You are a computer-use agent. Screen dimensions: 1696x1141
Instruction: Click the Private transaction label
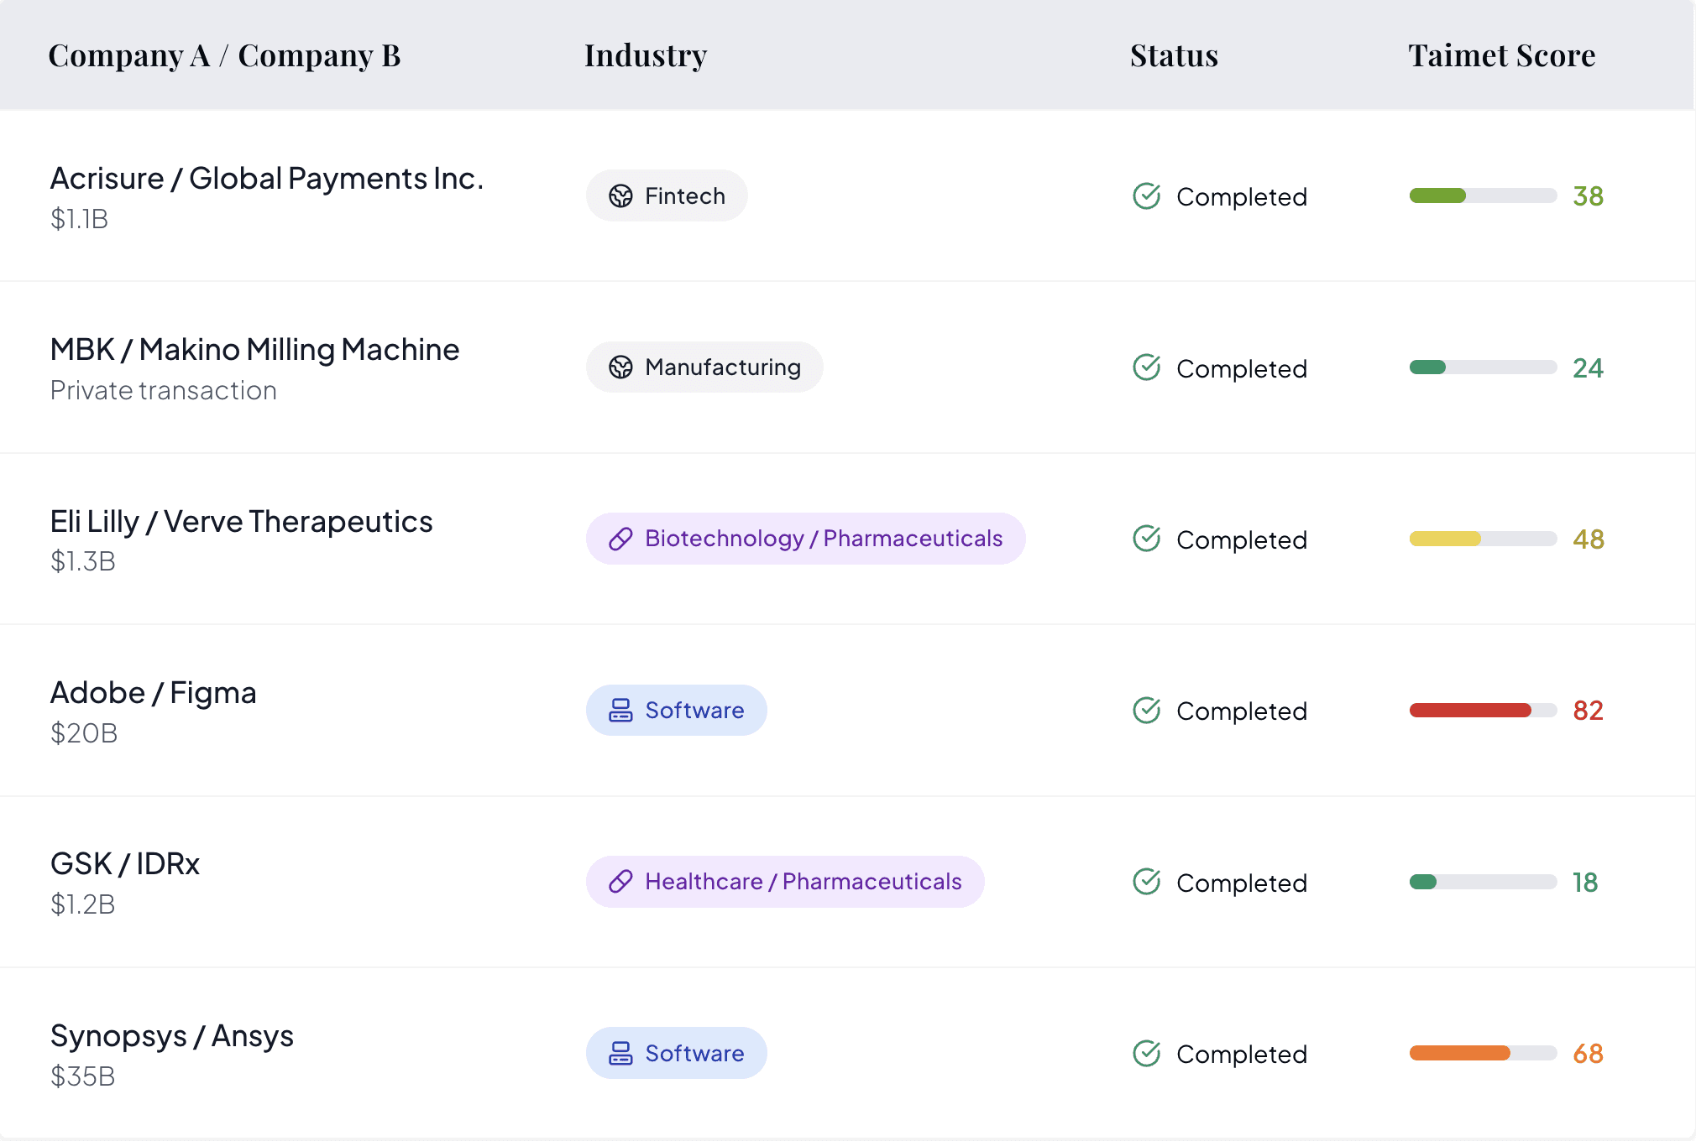click(x=164, y=391)
